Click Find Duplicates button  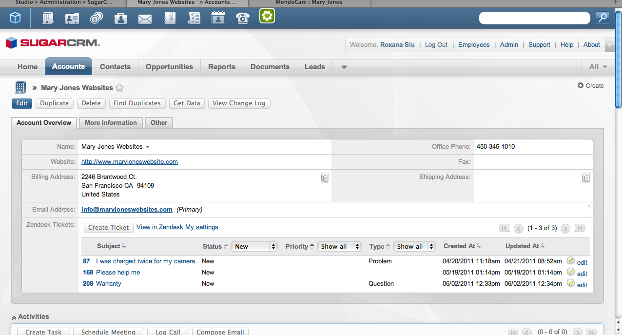137,103
